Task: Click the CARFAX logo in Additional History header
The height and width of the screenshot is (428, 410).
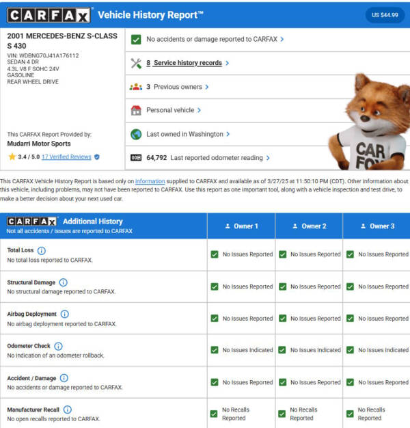Action: pyautogui.click(x=32, y=221)
